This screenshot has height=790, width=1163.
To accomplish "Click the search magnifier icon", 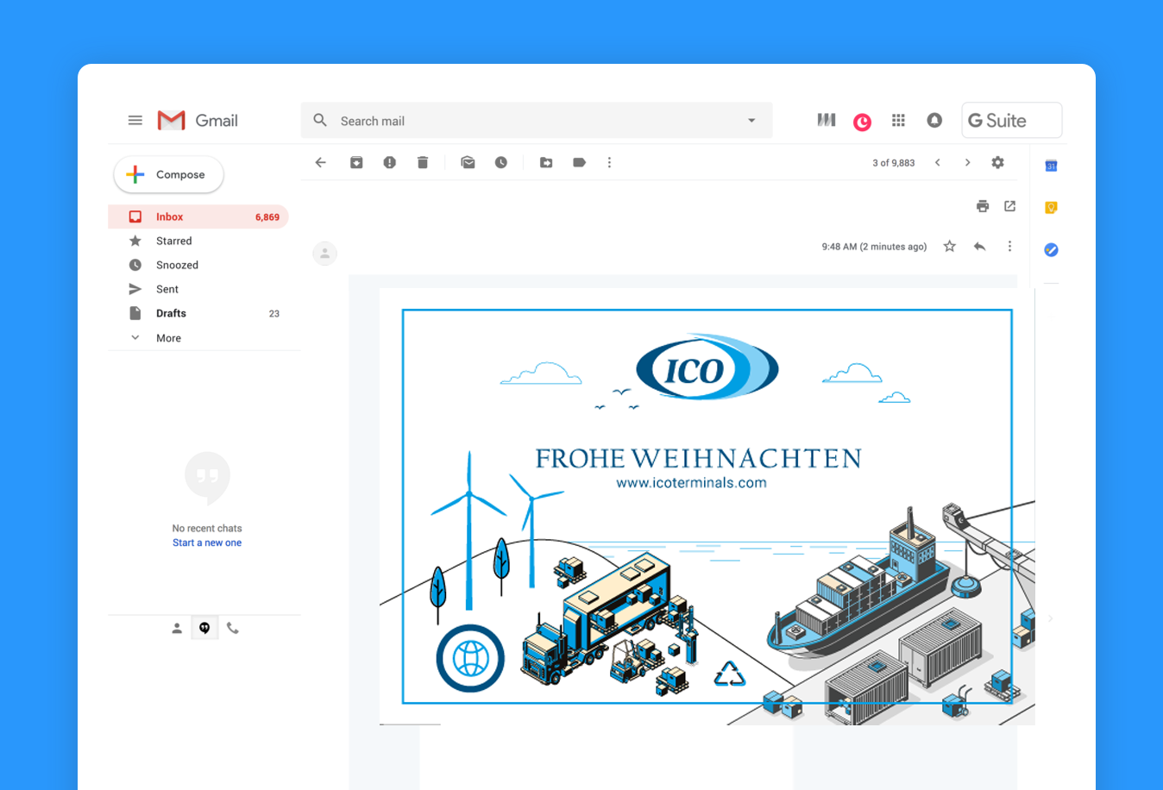I will [320, 121].
